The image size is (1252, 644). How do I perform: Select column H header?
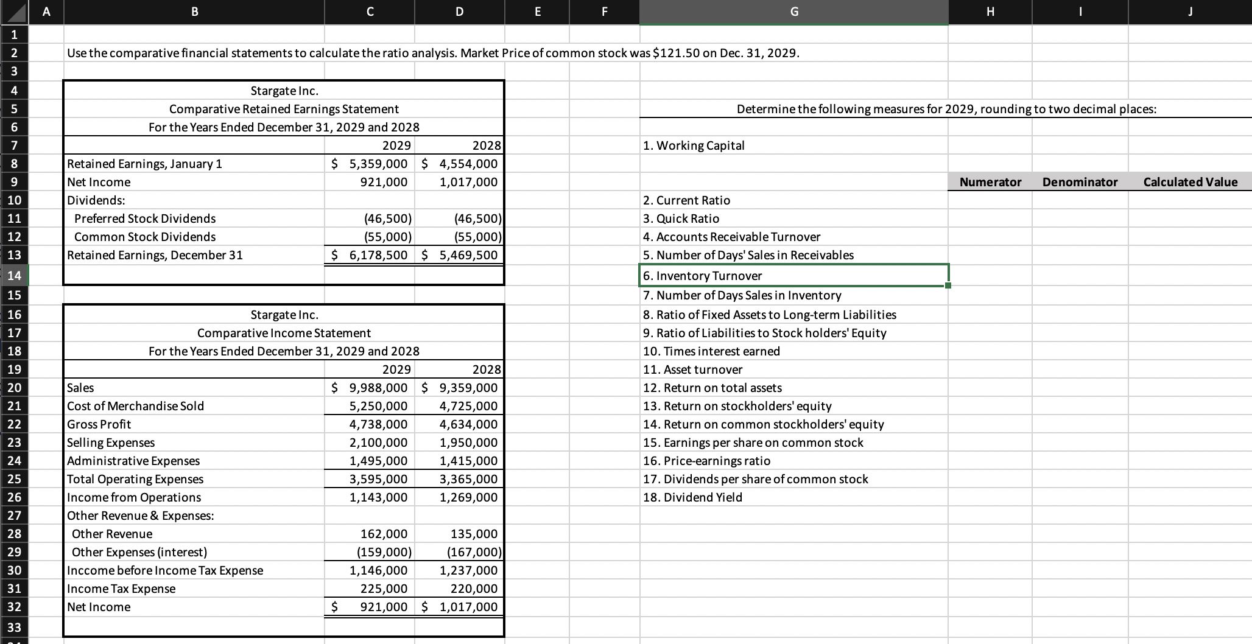click(990, 12)
